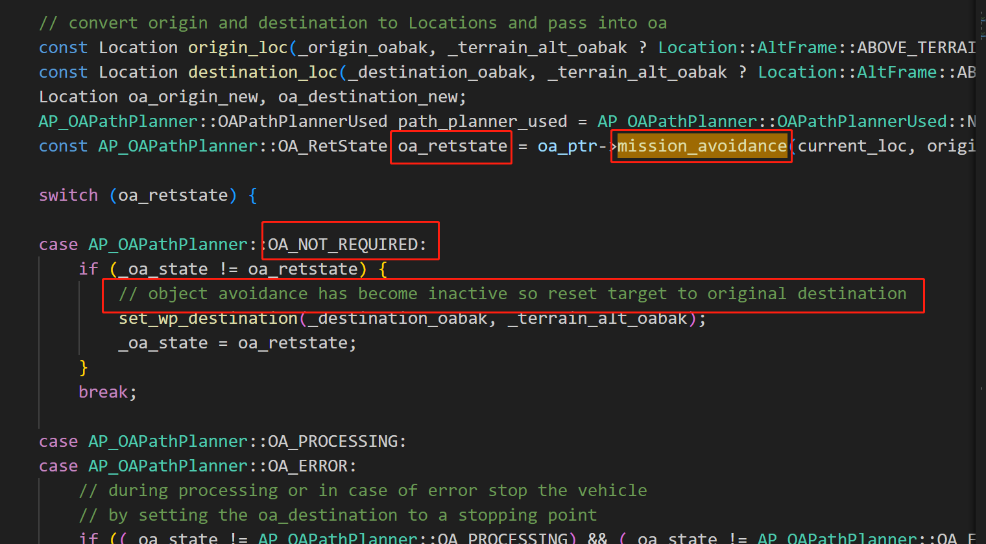Image resolution: width=986 pixels, height=544 pixels.
Task: Click the 'by setting the oa_destination' comment
Action: [337, 516]
